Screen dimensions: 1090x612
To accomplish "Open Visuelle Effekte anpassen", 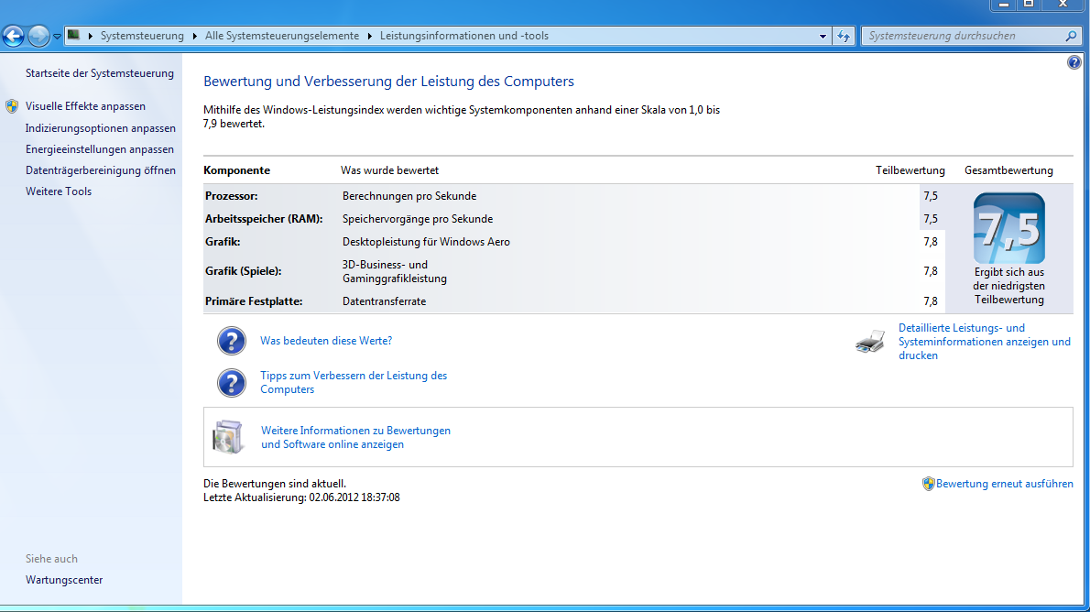I will [85, 106].
